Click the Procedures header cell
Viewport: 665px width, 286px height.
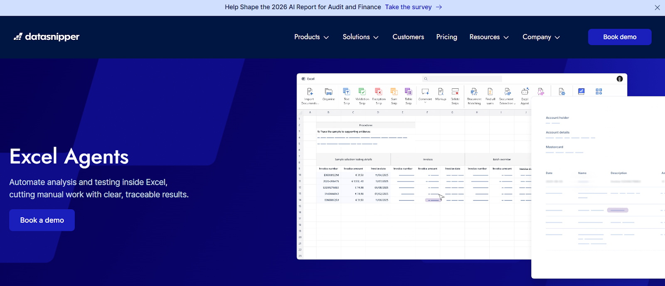pyautogui.click(x=366, y=125)
